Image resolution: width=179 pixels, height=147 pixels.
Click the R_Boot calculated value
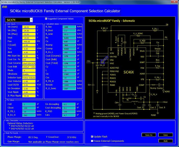(69, 31)
